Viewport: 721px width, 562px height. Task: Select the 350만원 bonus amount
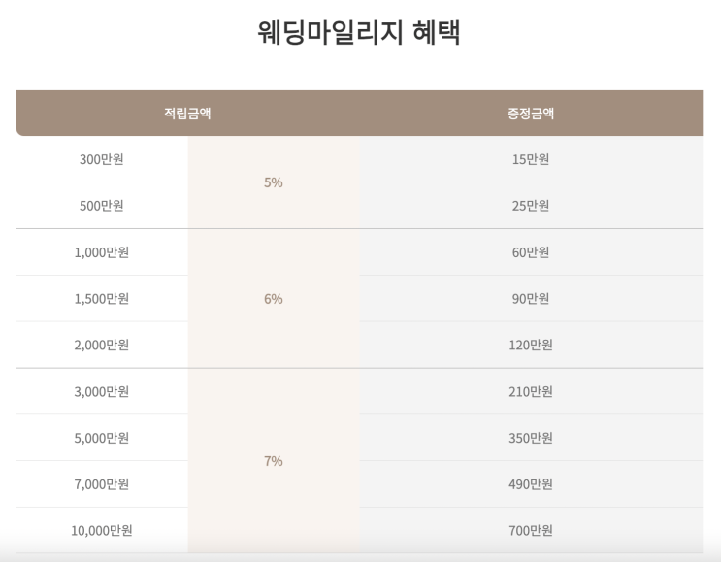click(x=530, y=438)
